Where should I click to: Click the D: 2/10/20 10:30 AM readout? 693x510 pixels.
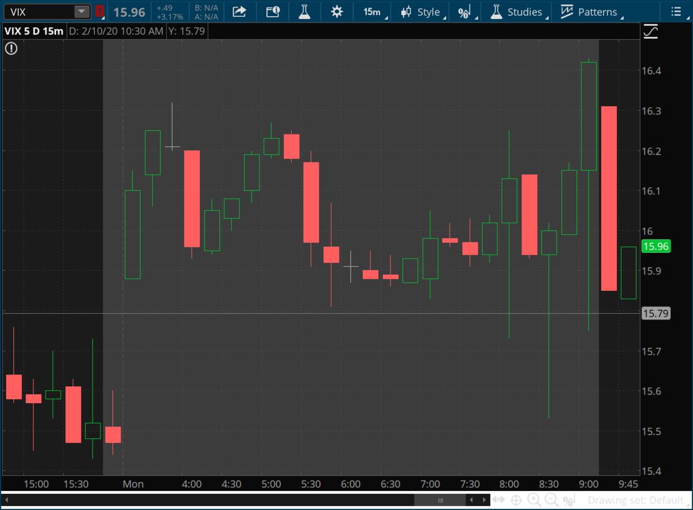tap(116, 31)
